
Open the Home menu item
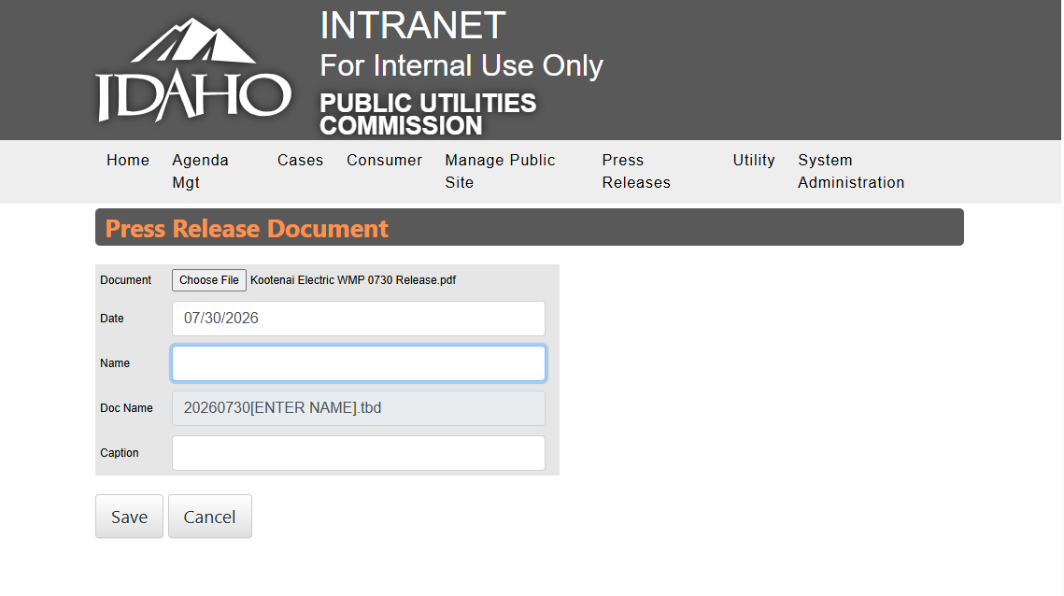[128, 160]
